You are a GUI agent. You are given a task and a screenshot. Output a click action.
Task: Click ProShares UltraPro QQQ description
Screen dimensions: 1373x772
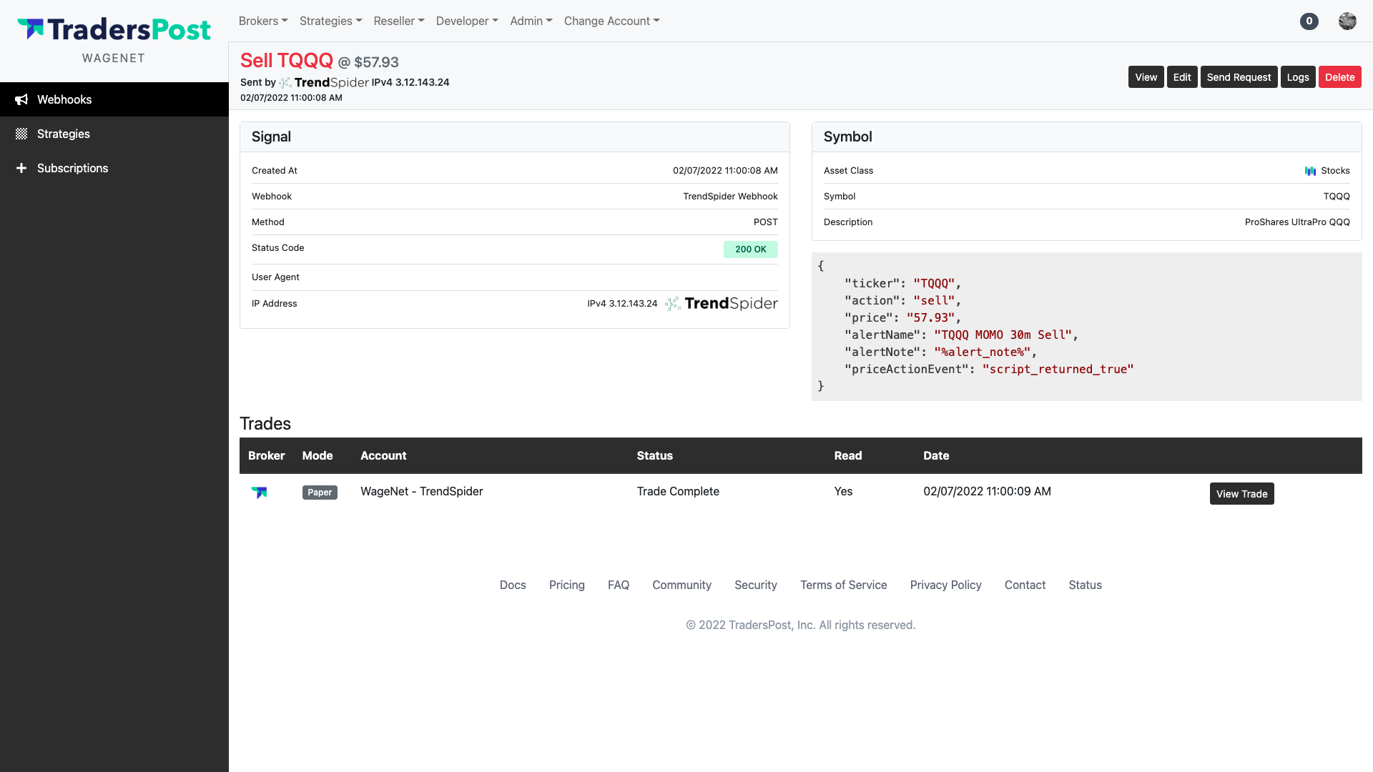[x=1297, y=222]
